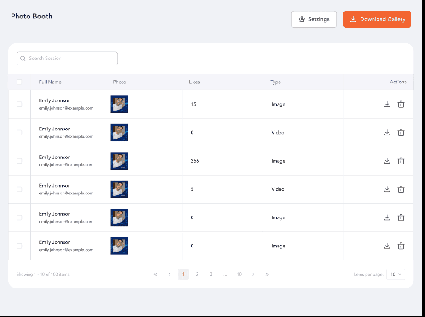Click the Actions column header
Screen dimensions: 425x317
(x=398, y=82)
